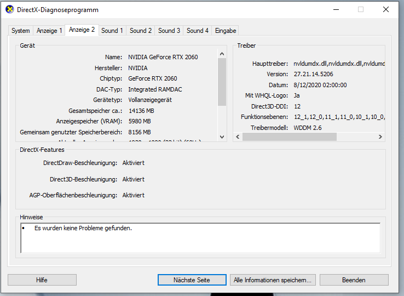
Task: Show the Eingabe tab
Action: click(x=226, y=31)
